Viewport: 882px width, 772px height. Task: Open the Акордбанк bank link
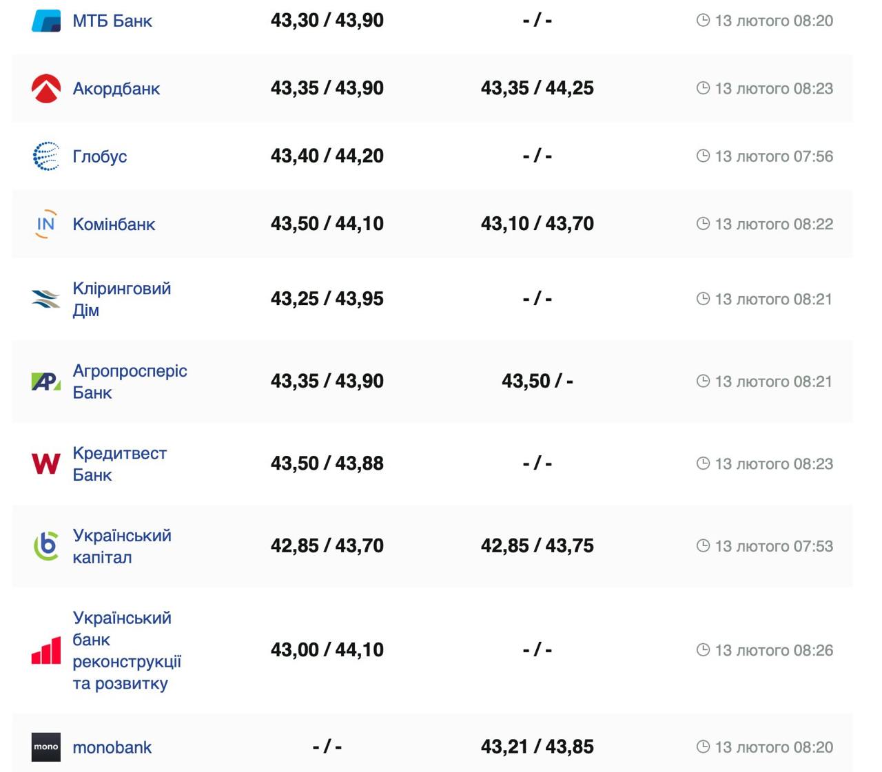click(116, 89)
